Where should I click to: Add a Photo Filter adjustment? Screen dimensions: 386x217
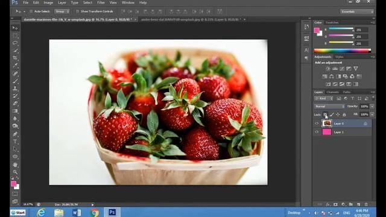coord(346,77)
